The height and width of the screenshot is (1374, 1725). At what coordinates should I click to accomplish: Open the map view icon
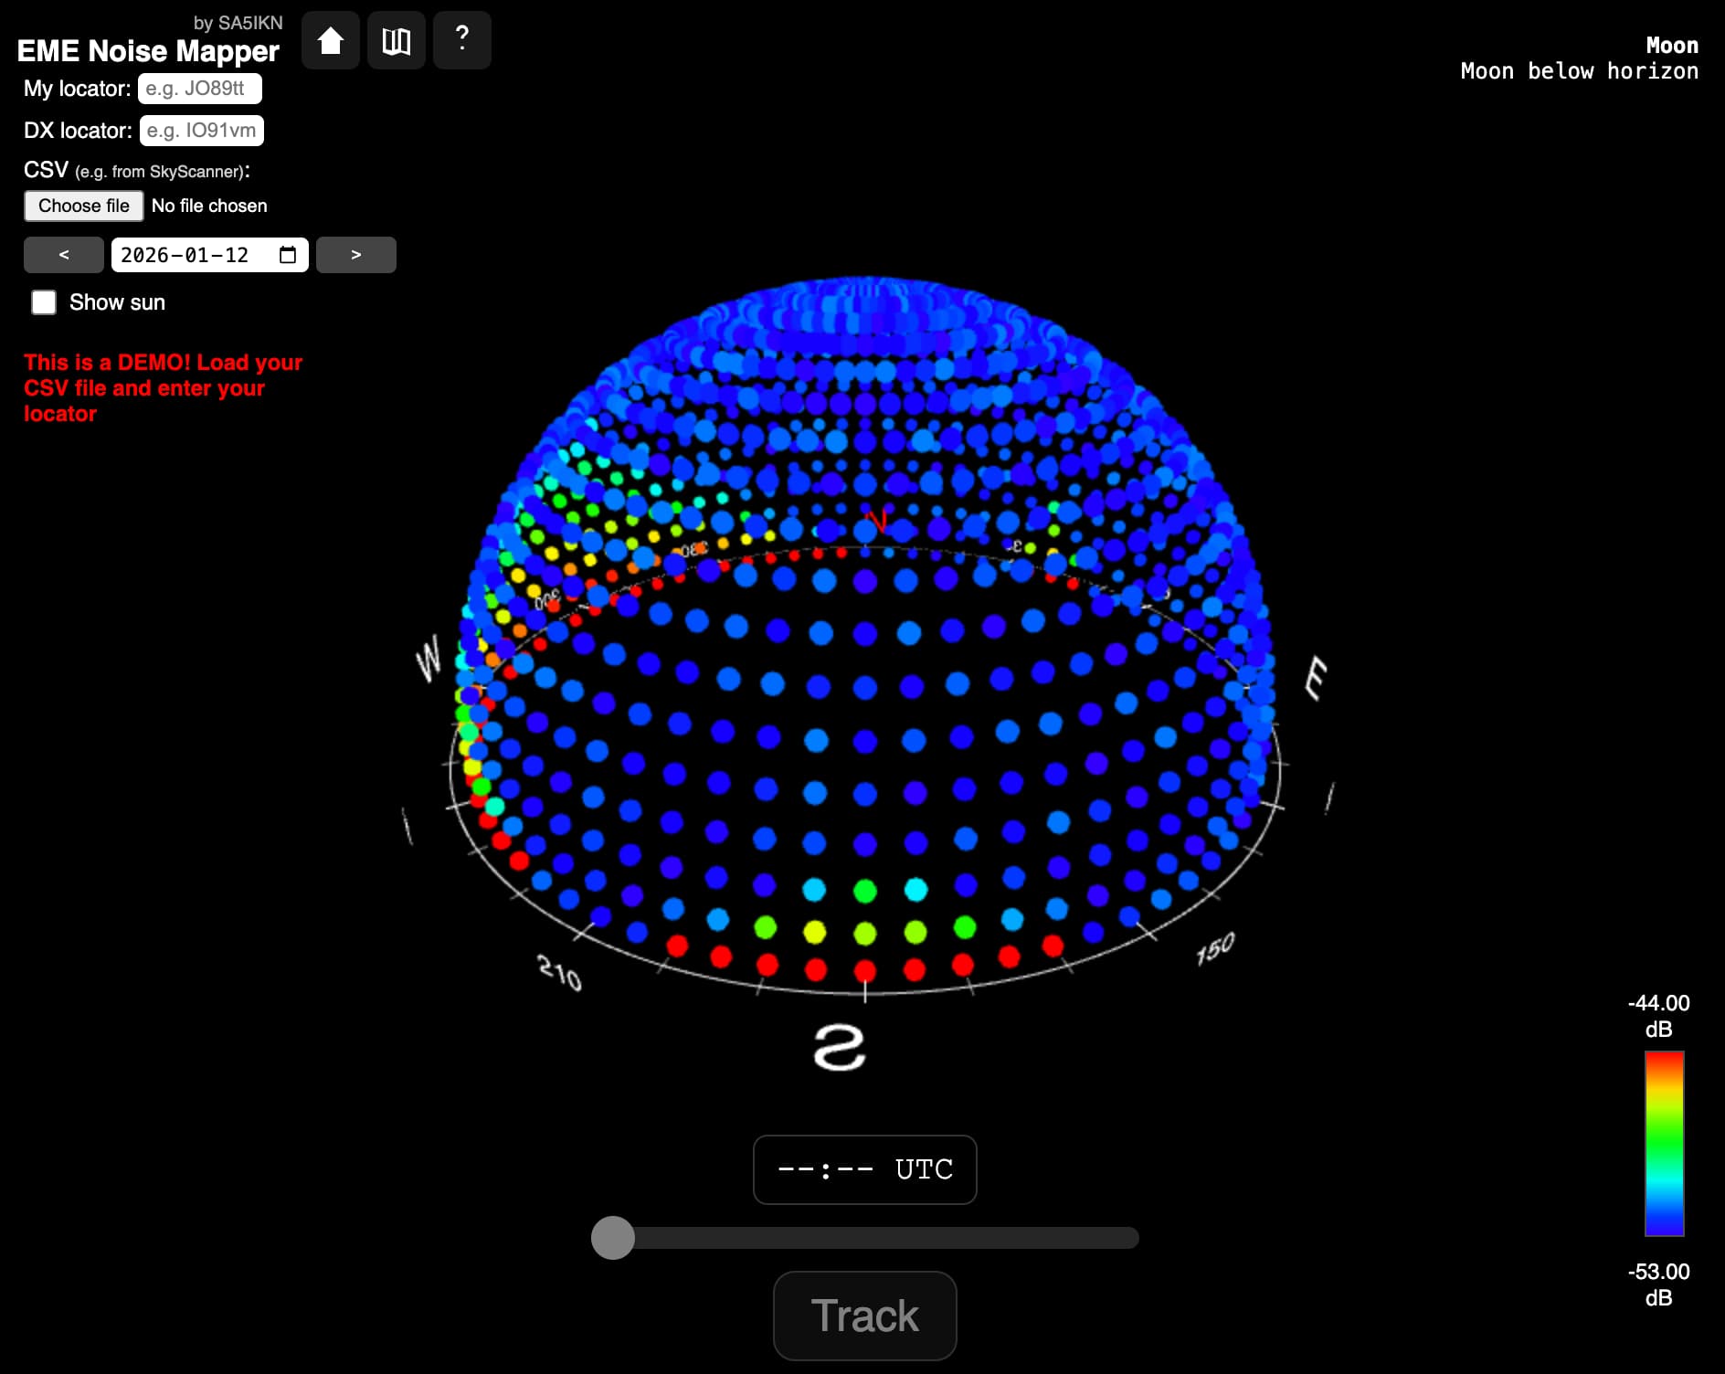pos(396,40)
